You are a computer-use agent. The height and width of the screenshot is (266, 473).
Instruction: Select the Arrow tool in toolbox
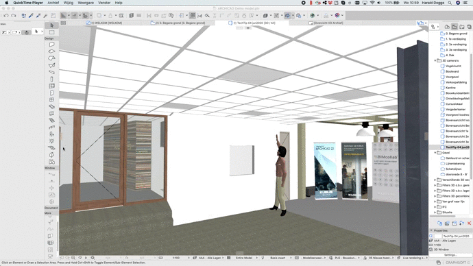click(51, 25)
